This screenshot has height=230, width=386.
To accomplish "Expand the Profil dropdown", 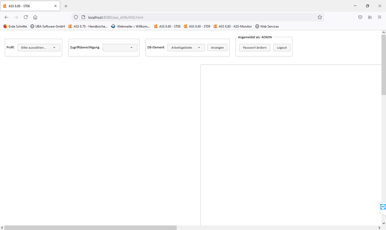I will coord(39,48).
